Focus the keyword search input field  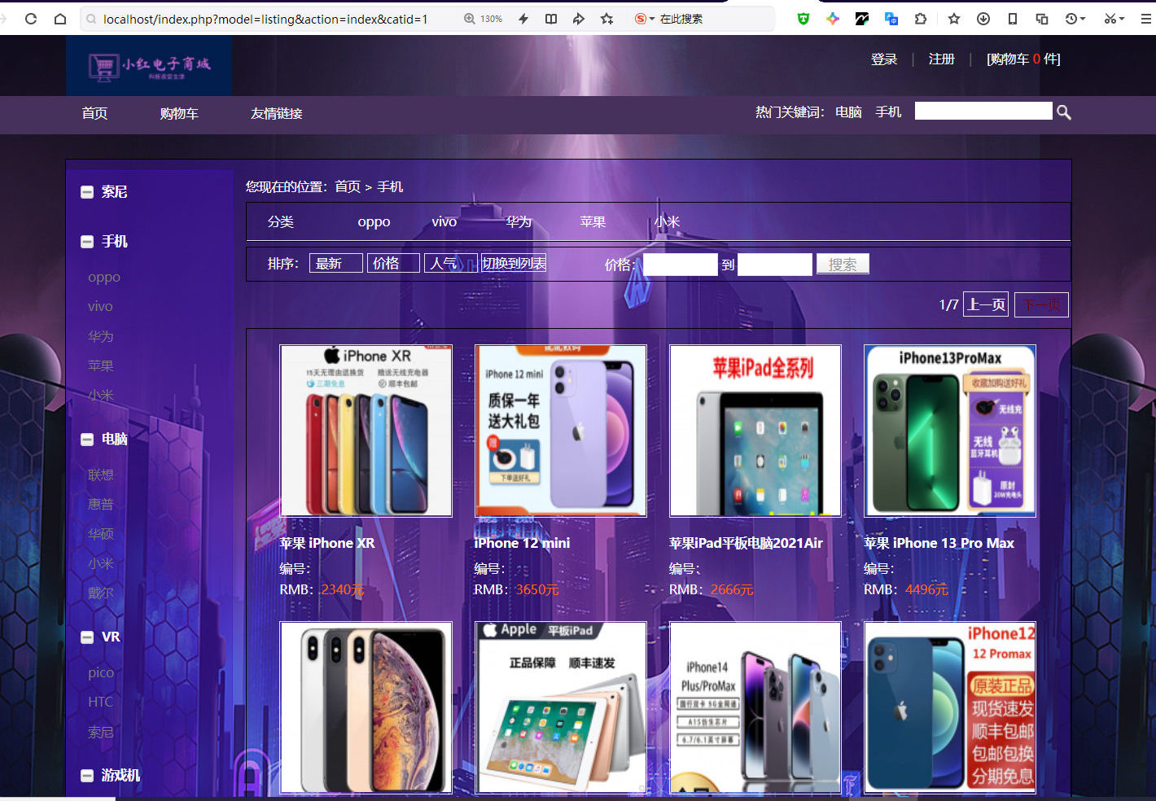pyautogui.click(x=983, y=111)
